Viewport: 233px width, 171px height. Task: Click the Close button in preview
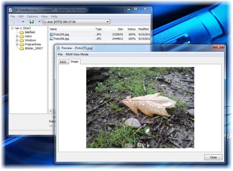click(213, 157)
